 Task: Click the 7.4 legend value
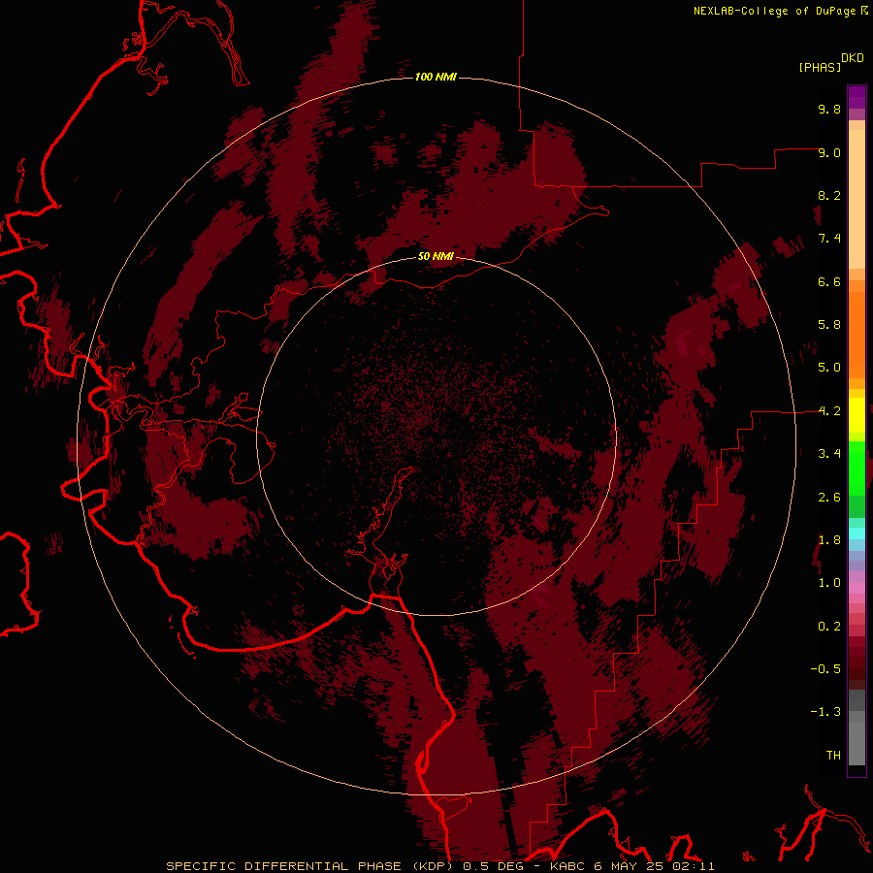pyautogui.click(x=829, y=239)
